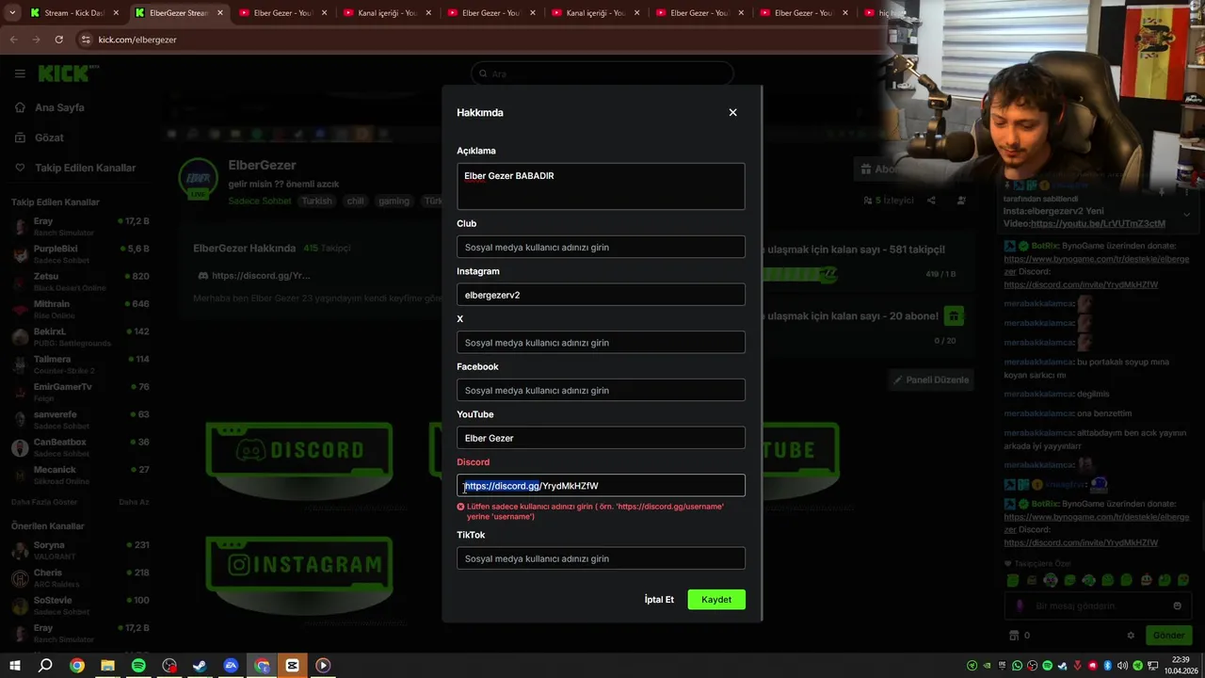Focus the TikTok username field

(601, 558)
